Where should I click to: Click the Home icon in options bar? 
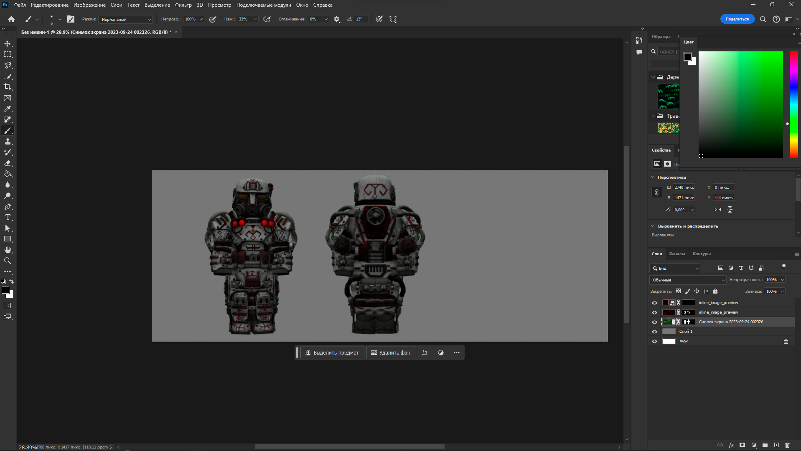coord(11,19)
